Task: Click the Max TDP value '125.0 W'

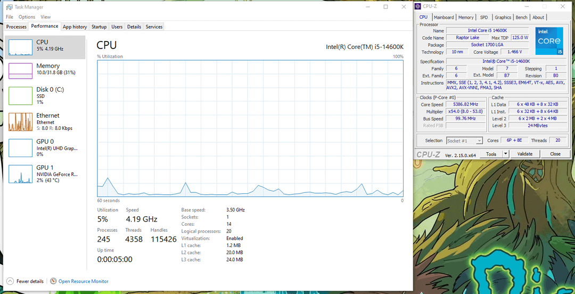Action: (x=520, y=38)
